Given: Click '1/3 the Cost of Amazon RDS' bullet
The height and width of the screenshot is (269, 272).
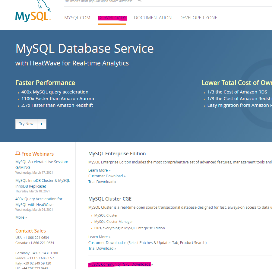Looking at the screenshot, I should [x=237, y=92].
